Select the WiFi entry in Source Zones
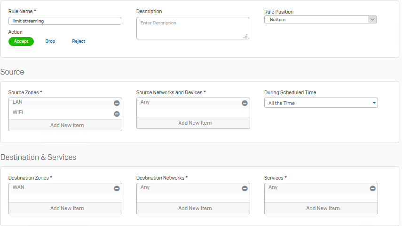 click(65, 113)
